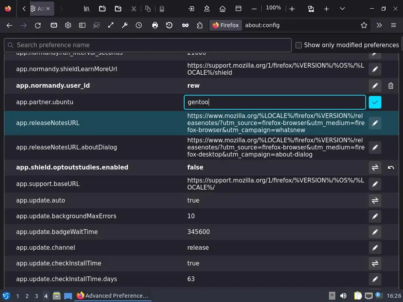This screenshot has height=302, width=403.
Task: Toggle app.update.auto value
Action: click(x=375, y=200)
